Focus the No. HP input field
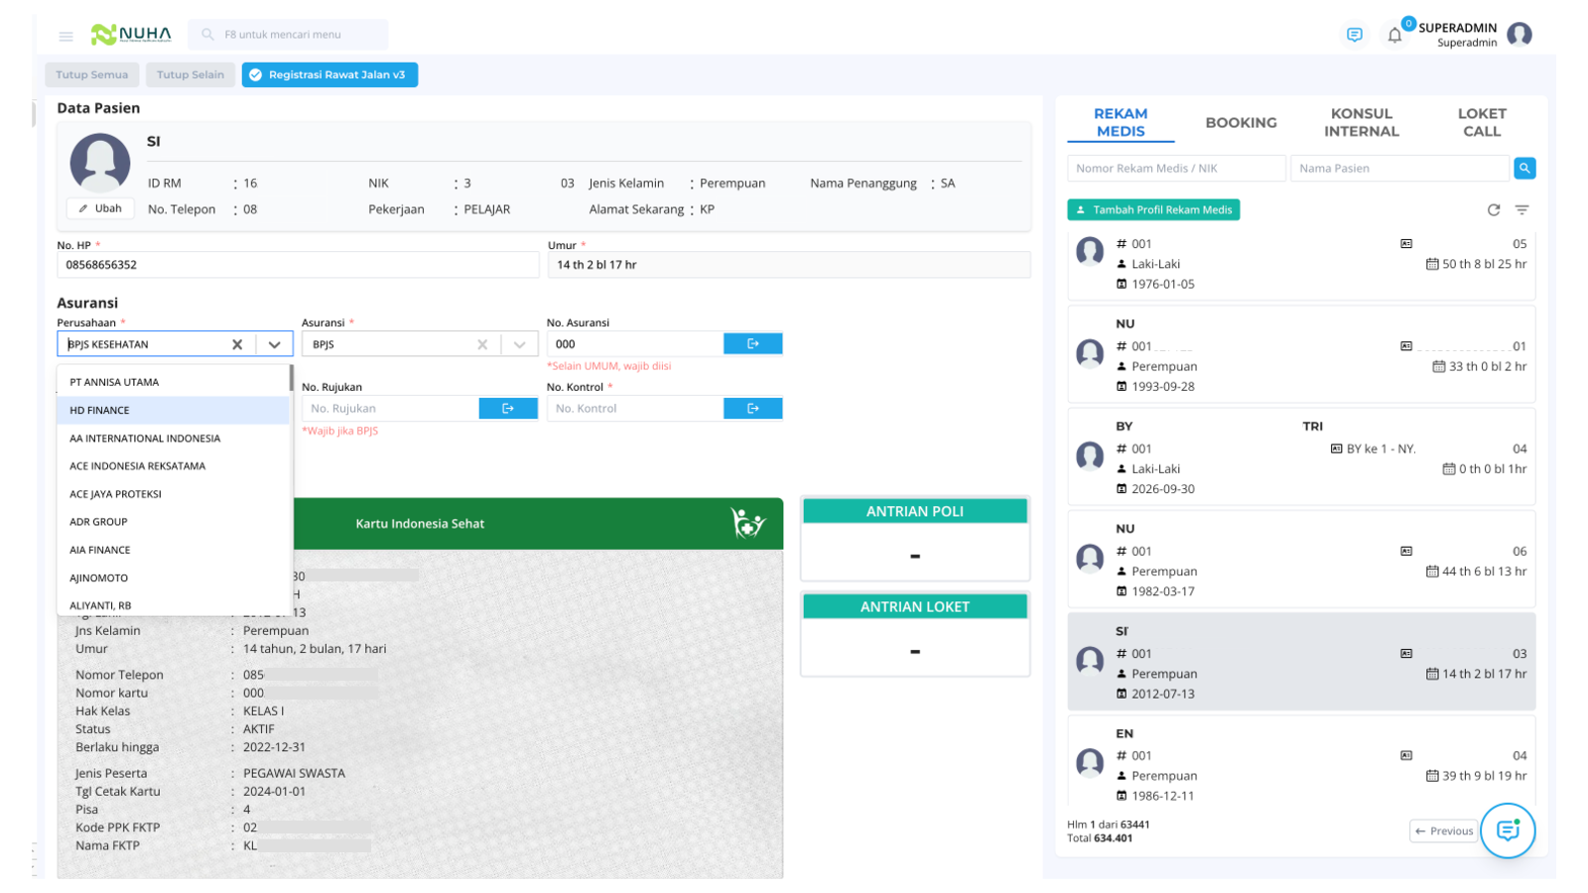Viewport: 1588px width, 893px height. point(298,265)
